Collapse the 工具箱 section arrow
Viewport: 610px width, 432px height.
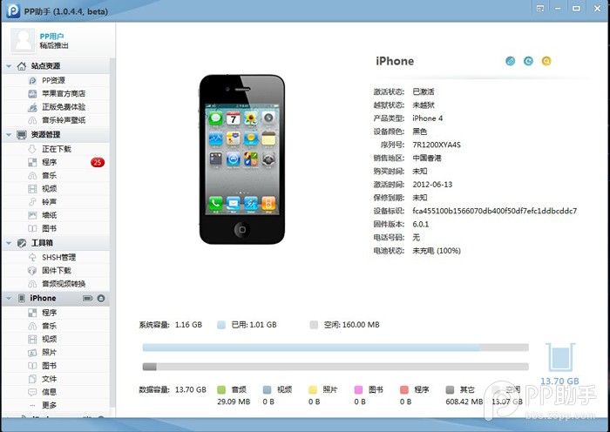click(x=9, y=243)
